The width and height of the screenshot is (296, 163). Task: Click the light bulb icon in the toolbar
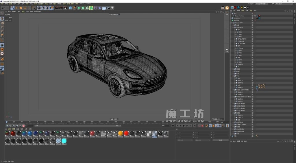pyautogui.click(x=112, y=8)
